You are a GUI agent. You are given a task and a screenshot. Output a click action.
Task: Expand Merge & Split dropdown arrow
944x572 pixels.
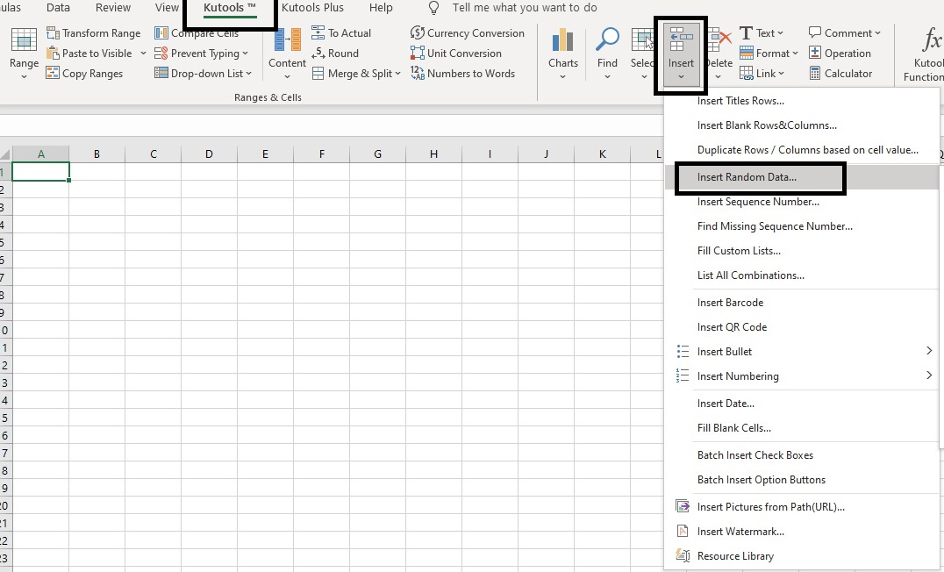(x=398, y=74)
